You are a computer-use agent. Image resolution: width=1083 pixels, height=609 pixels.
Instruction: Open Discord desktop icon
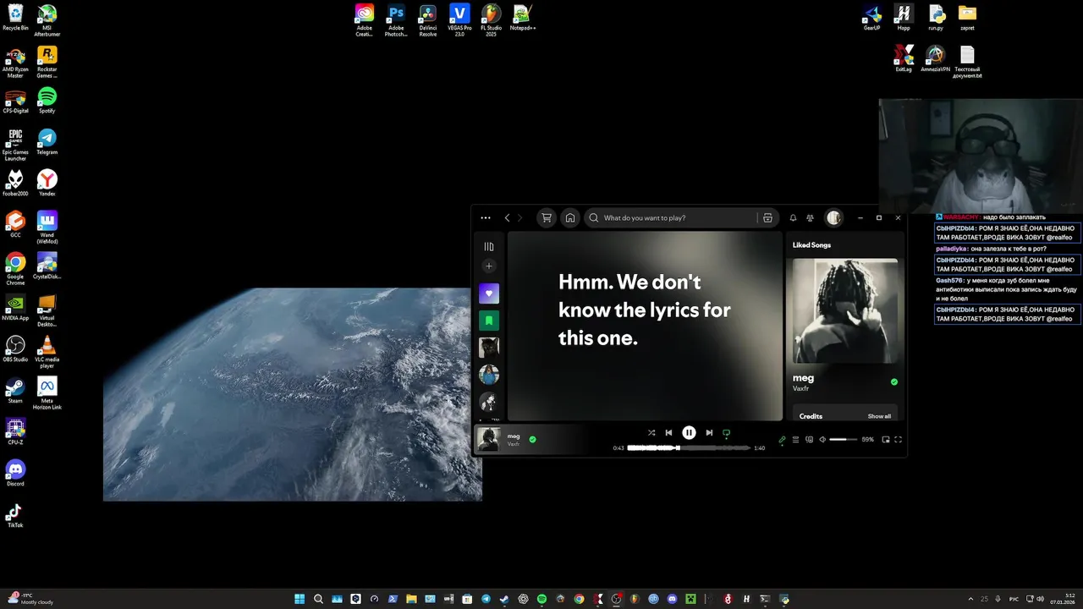15,473
